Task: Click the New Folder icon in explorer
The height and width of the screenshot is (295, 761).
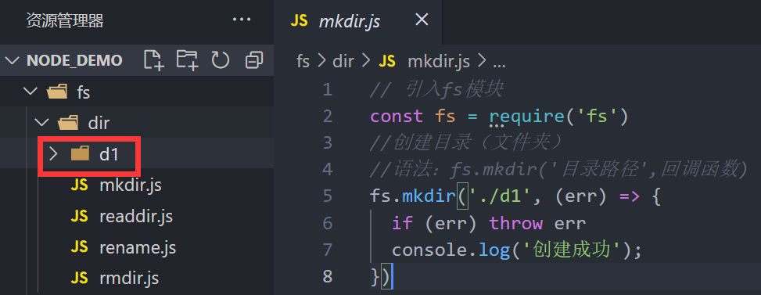Action: tap(188, 60)
